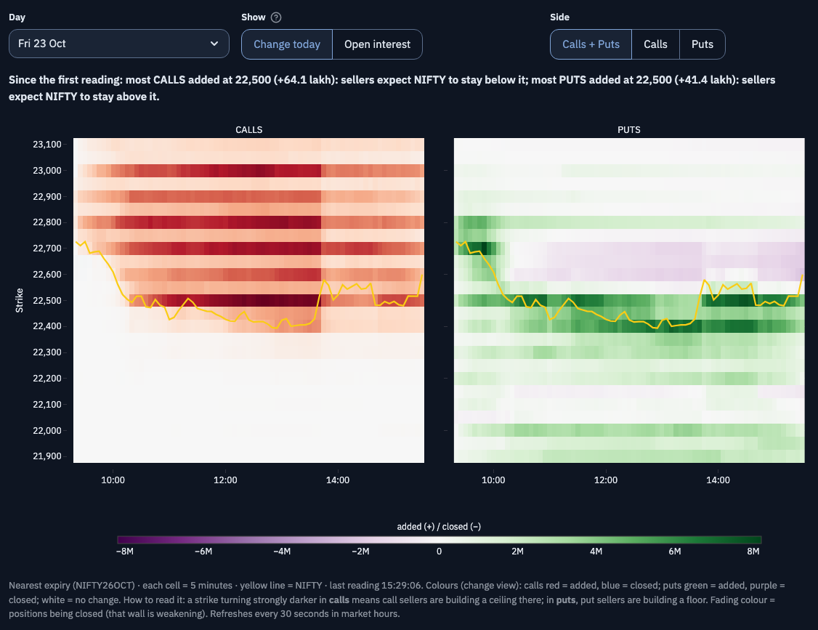Click the 10:00 tick under PUTS chart
818x630 pixels.
(493, 480)
